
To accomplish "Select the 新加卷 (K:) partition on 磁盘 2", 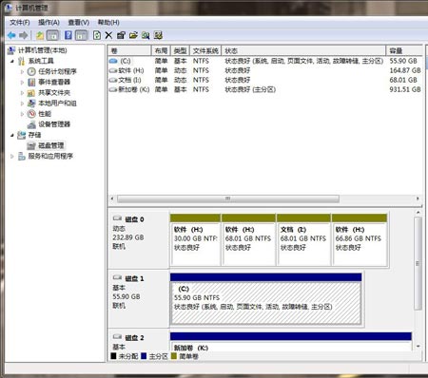I will click(291, 342).
